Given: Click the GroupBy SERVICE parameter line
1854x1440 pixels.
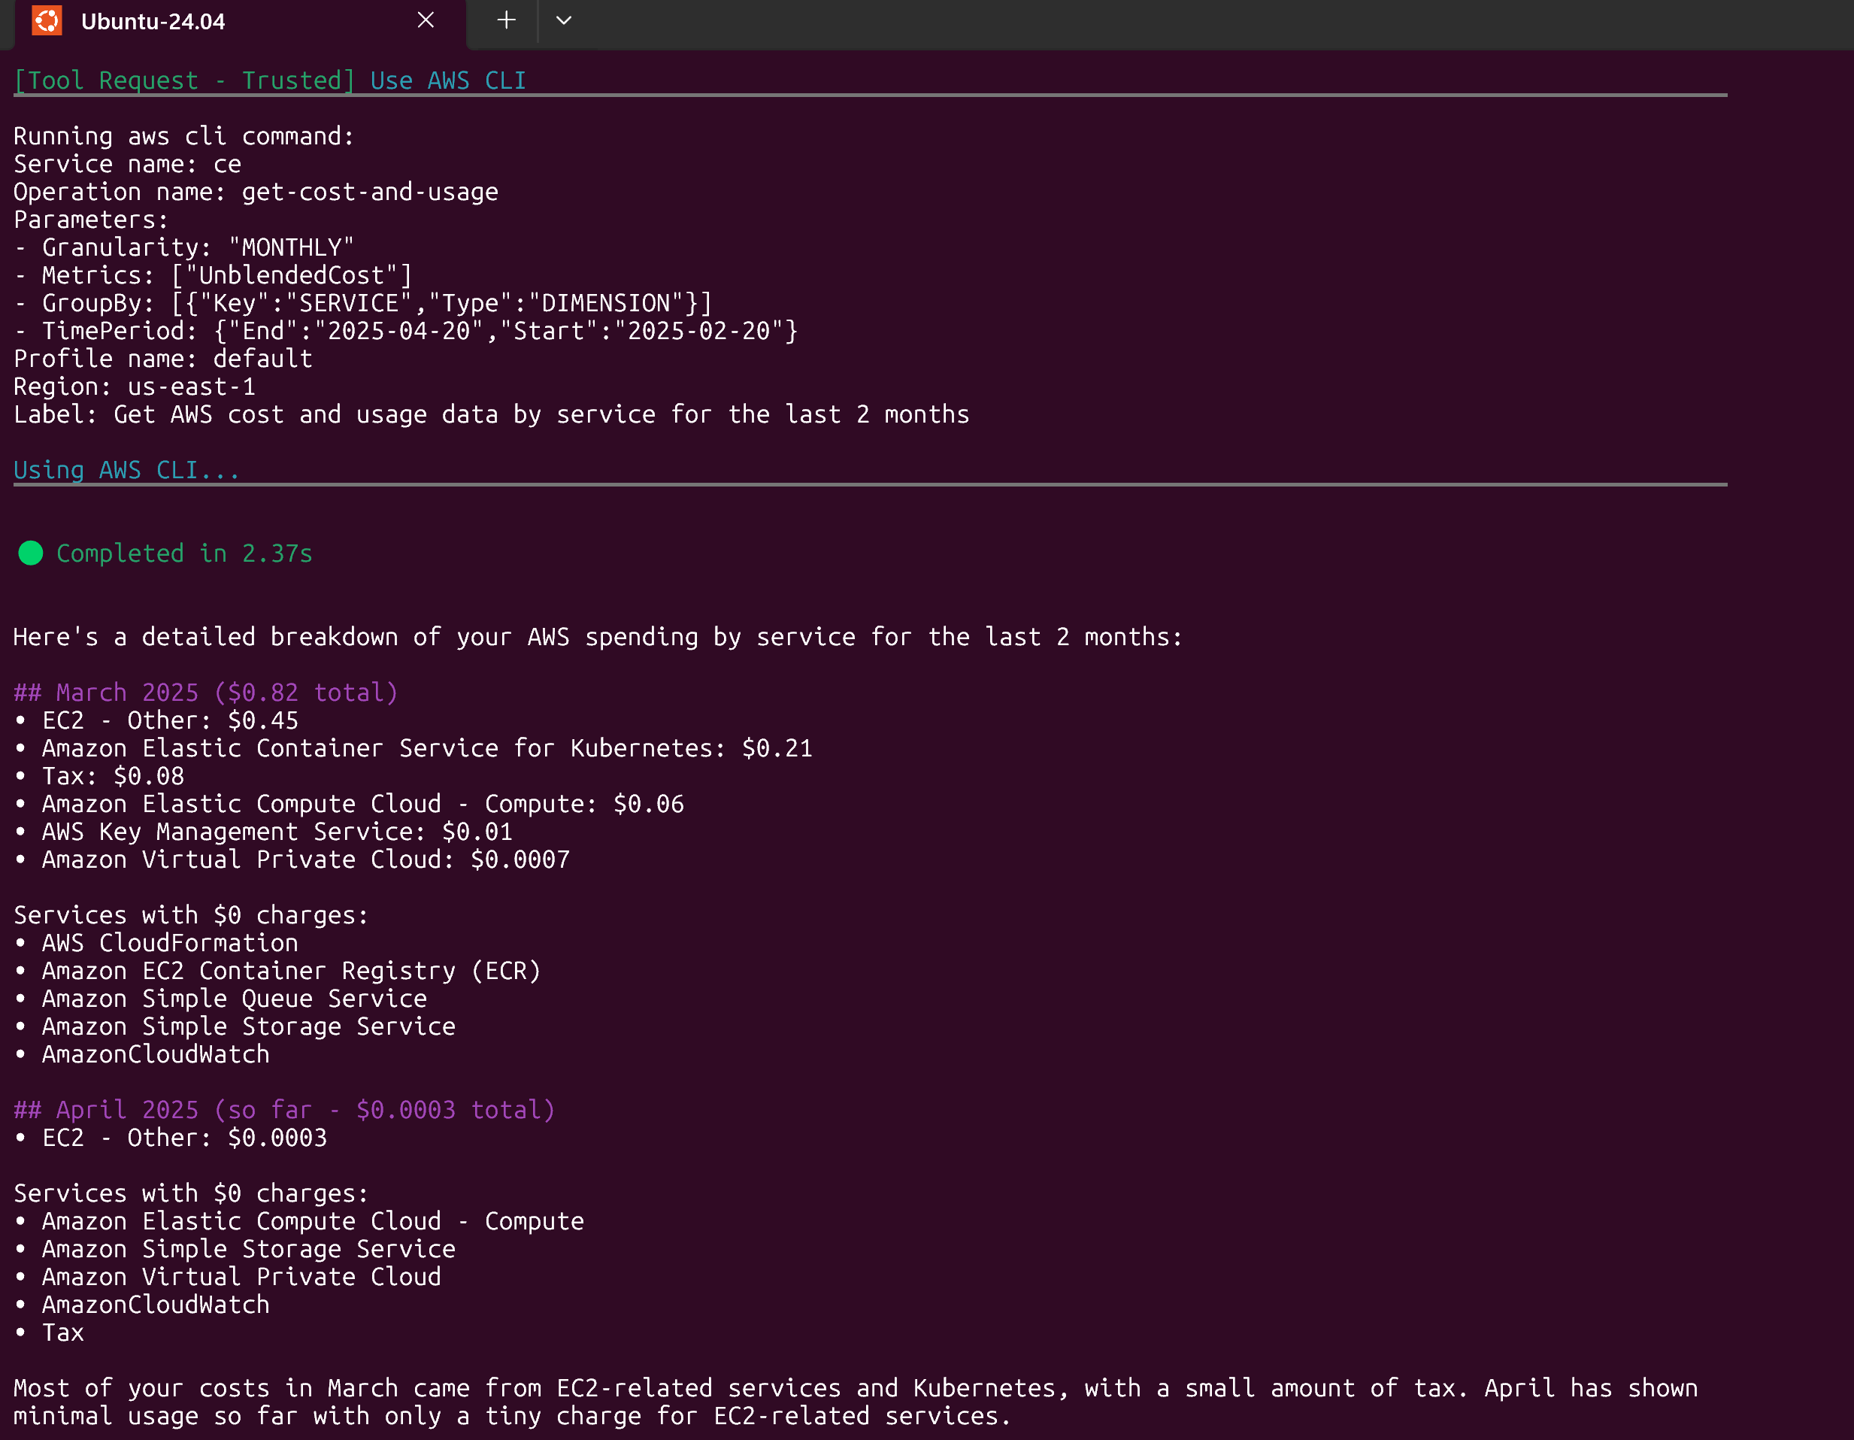Looking at the screenshot, I should click(363, 303).
